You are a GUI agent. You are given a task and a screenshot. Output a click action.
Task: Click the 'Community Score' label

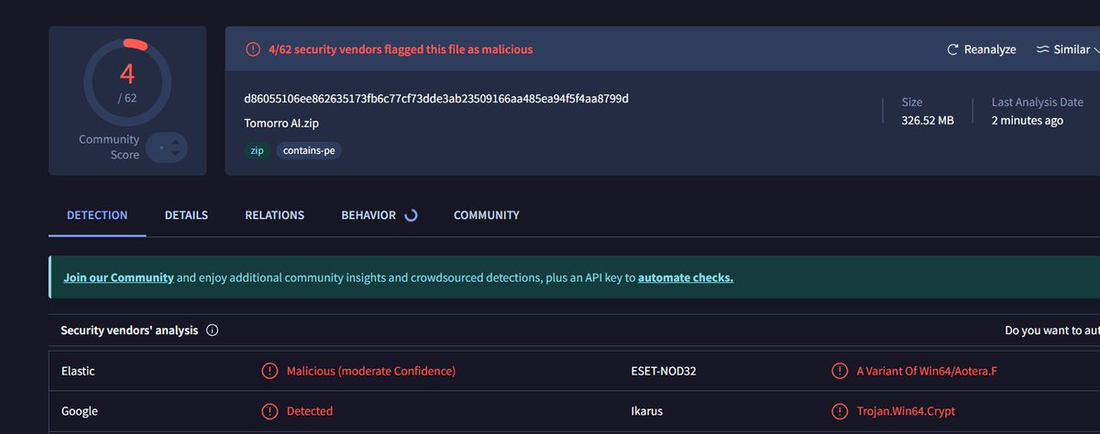(x=109, y=147)
